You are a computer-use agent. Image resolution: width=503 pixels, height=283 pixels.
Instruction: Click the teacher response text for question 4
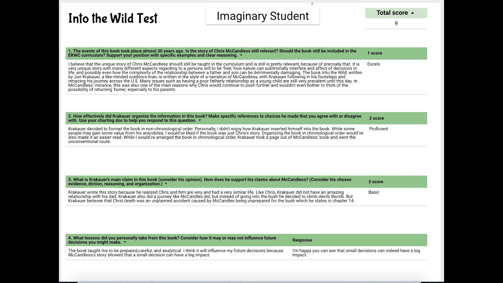point(356,253)
